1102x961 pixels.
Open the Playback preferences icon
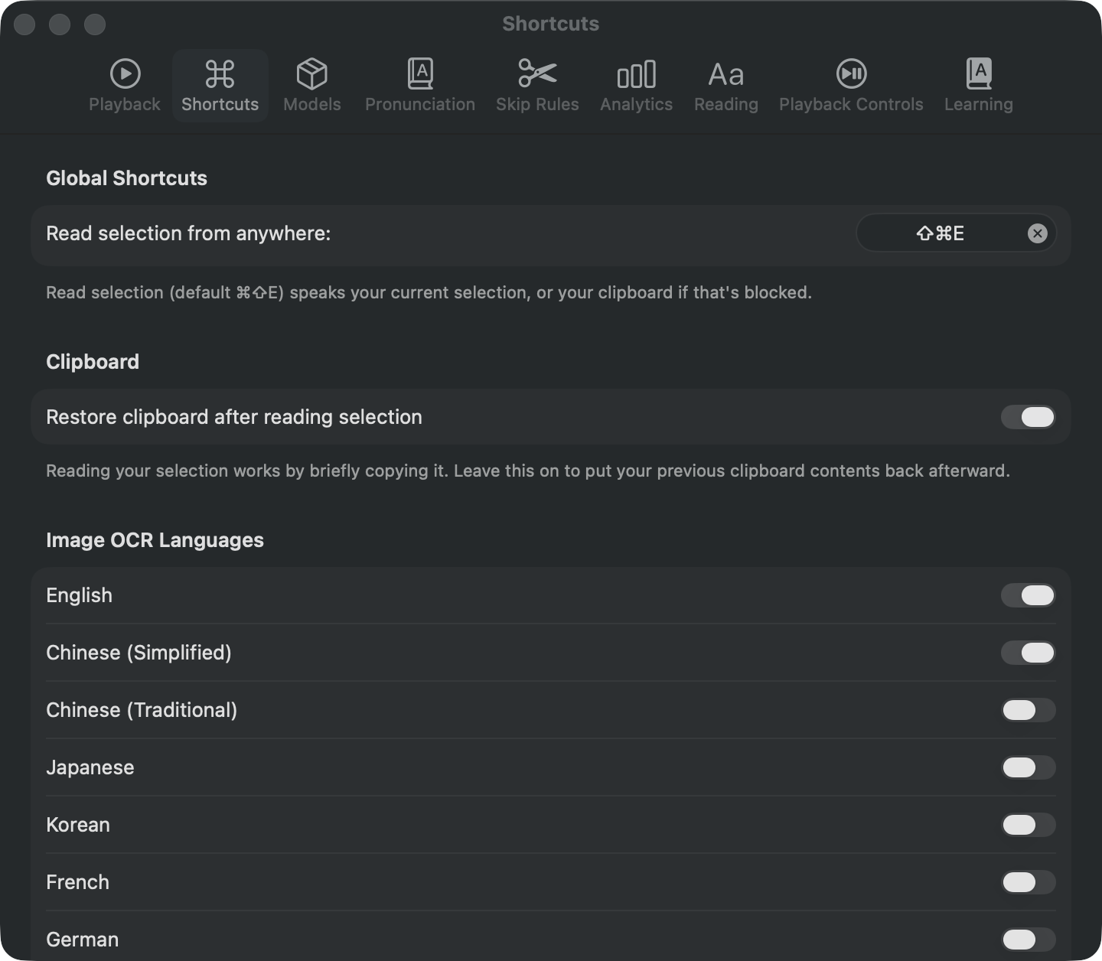[125, 74]
